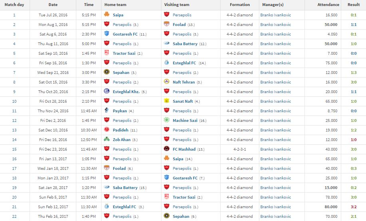Open the Sanat Naft team link
This screenshot has width=366, height=221.
183,101
